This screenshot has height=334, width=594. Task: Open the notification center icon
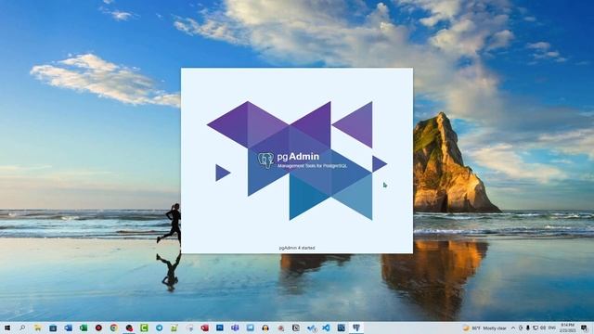pyautogui.click(x=584, y=328)
